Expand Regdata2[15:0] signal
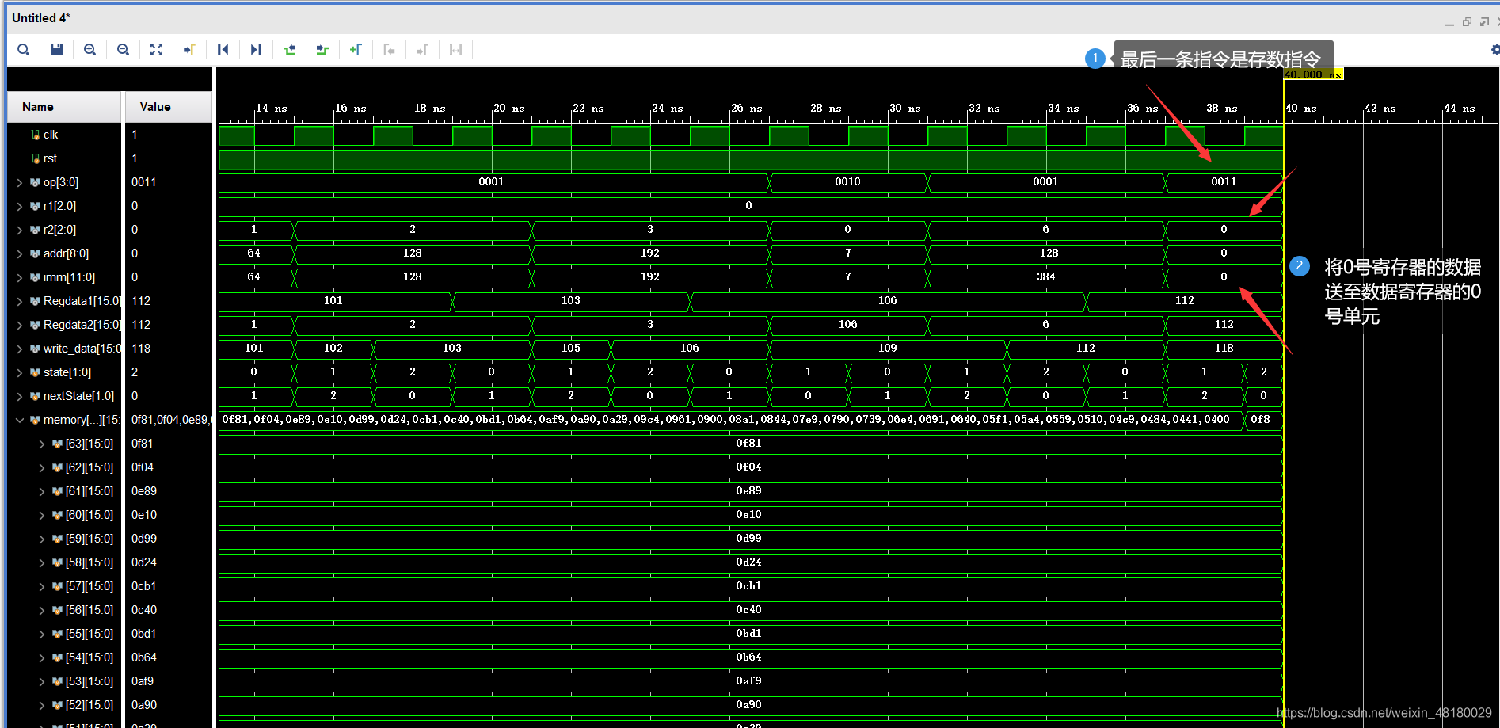The height and width of the screenshot is (728, 1500). click(20, 325)
